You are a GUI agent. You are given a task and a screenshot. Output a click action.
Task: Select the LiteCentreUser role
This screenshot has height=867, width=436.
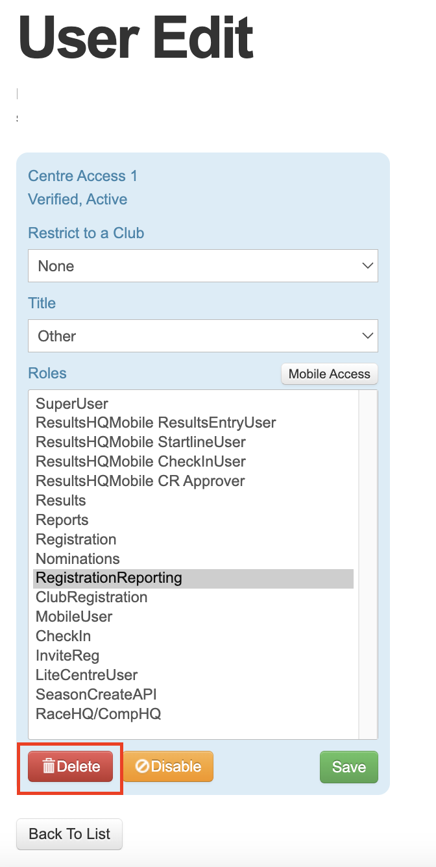coord(193,676)
